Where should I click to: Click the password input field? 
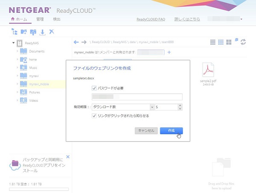click(137, 97)
